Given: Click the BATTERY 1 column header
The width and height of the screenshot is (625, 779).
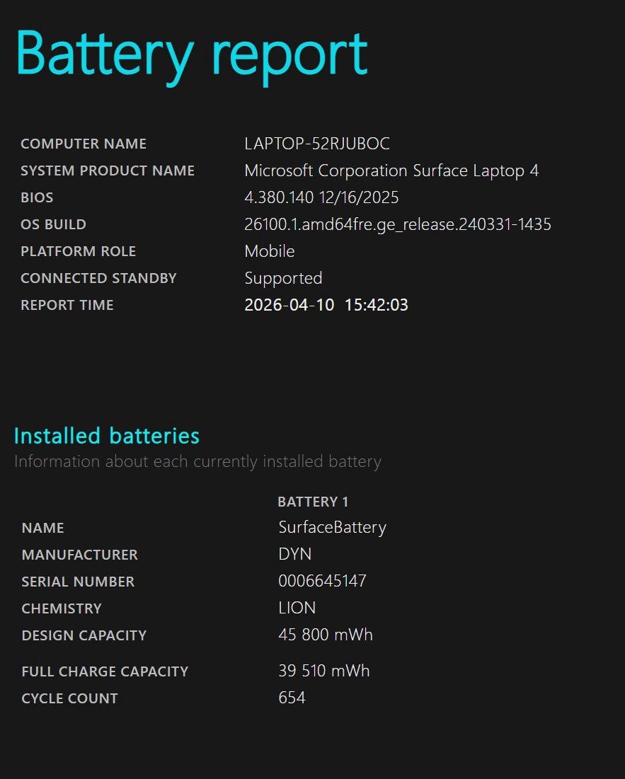Looking at the screenshot, I should (313, 502).
